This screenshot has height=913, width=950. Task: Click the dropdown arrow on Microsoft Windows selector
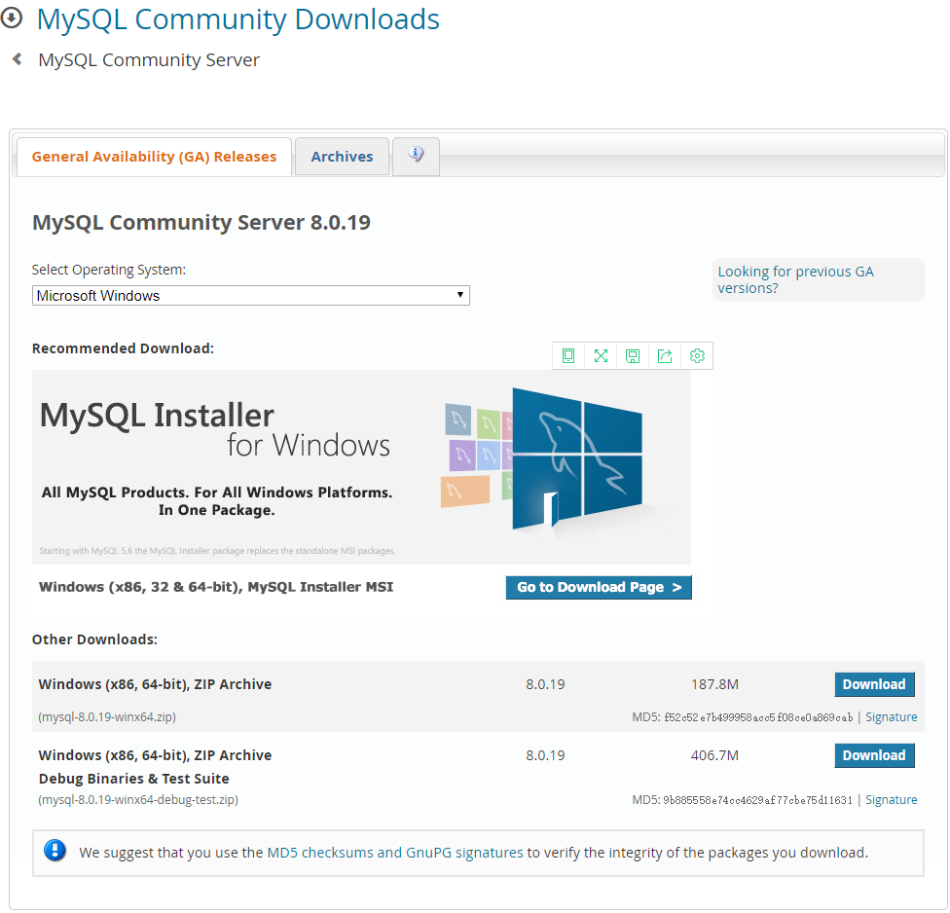tap(459, 295)
